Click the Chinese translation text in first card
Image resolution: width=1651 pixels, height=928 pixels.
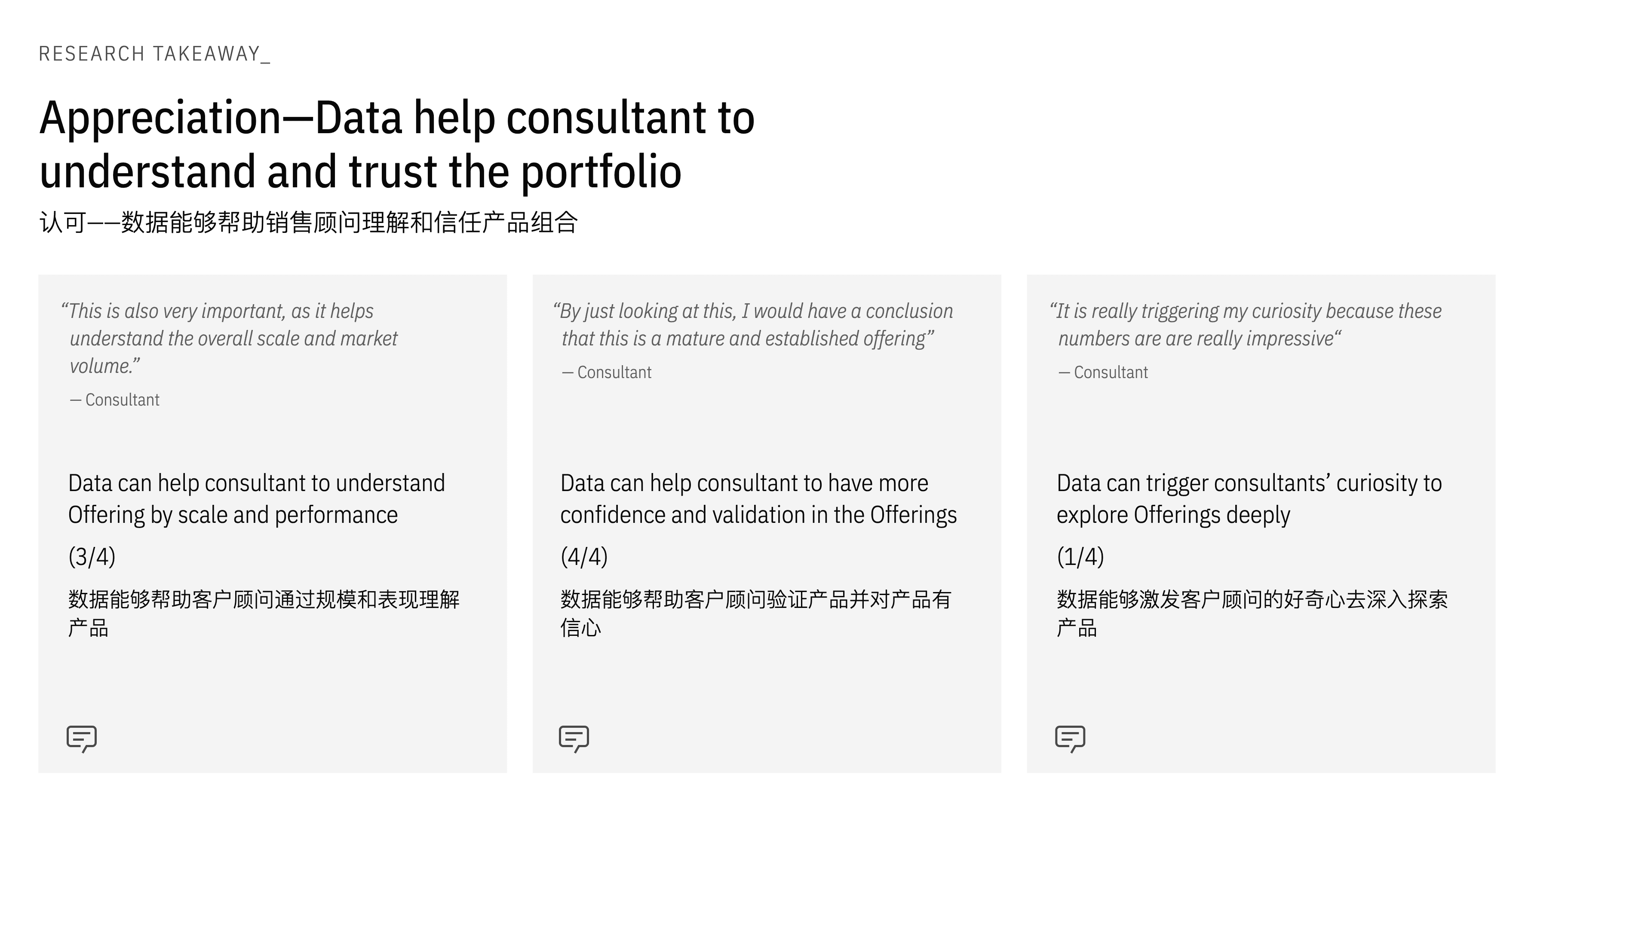click(x=264, y=614)
